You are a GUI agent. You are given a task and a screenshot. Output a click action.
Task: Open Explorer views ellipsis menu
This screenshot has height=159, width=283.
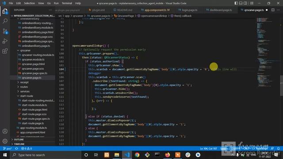[50, 10]
